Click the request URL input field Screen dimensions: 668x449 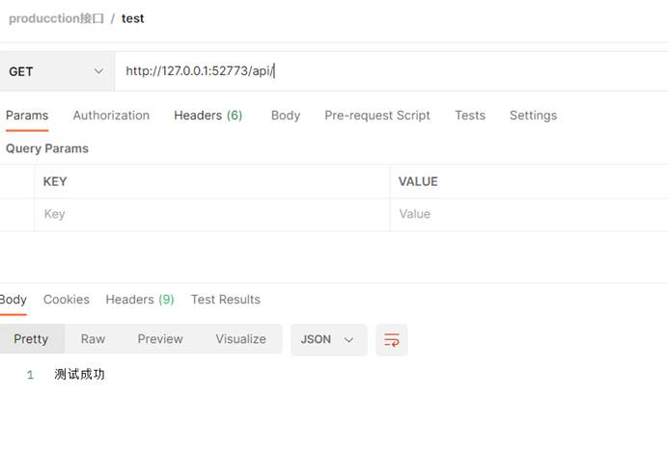point(391,71)
